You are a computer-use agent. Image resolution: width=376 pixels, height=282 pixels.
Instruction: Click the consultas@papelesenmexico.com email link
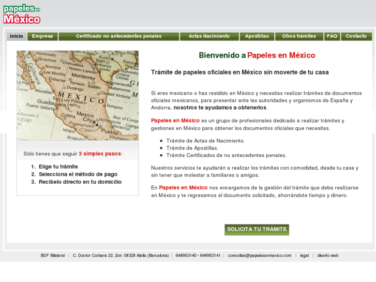pos(260,255)
